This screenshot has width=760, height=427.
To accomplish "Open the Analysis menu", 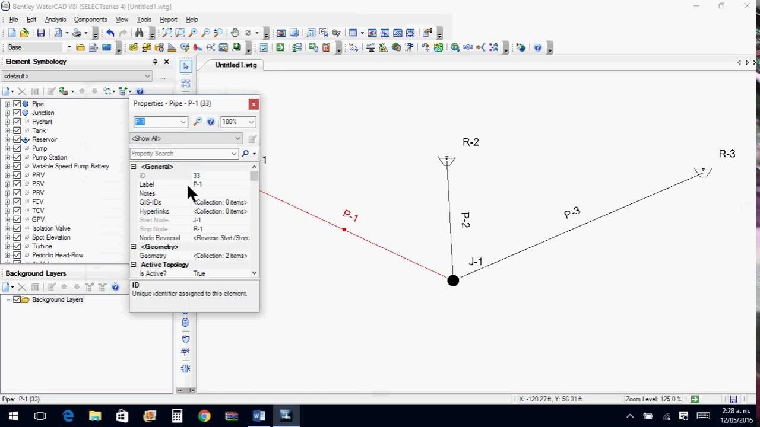I will point(55,20).
